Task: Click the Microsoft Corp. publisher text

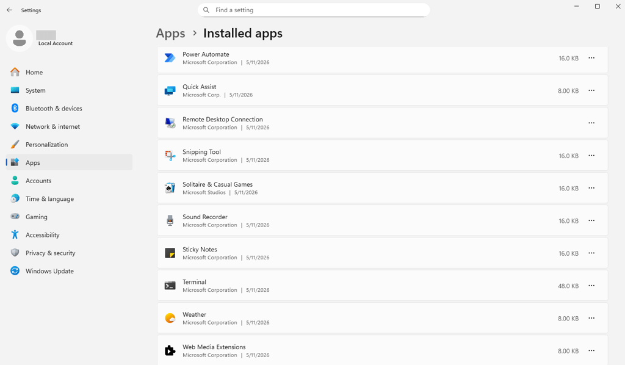Action: click(201, 95)
